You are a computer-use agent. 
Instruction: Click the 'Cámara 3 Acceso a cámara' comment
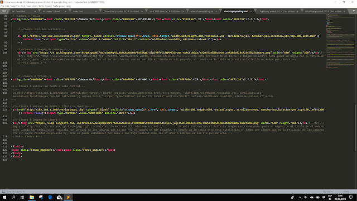pos(41,30)
